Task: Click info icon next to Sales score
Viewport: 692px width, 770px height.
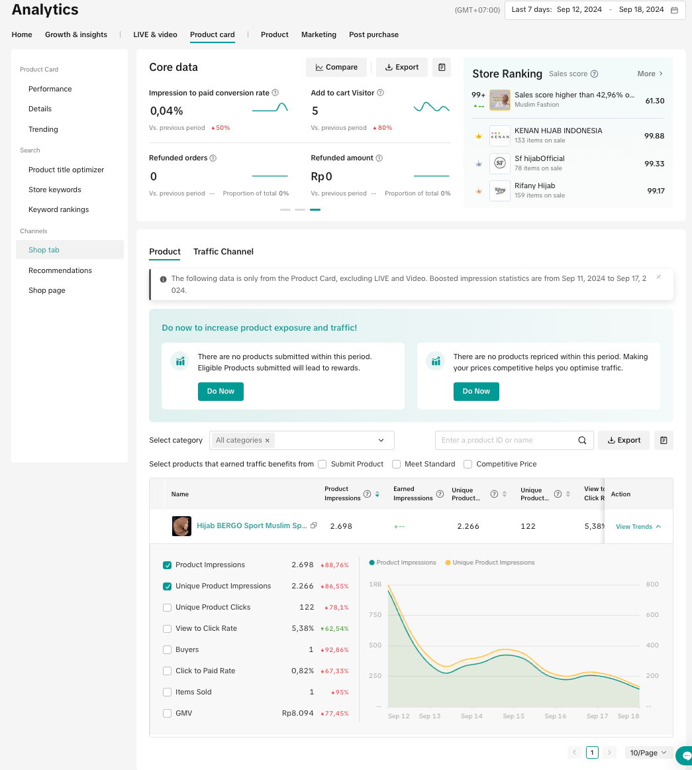Action: [594, 74]
